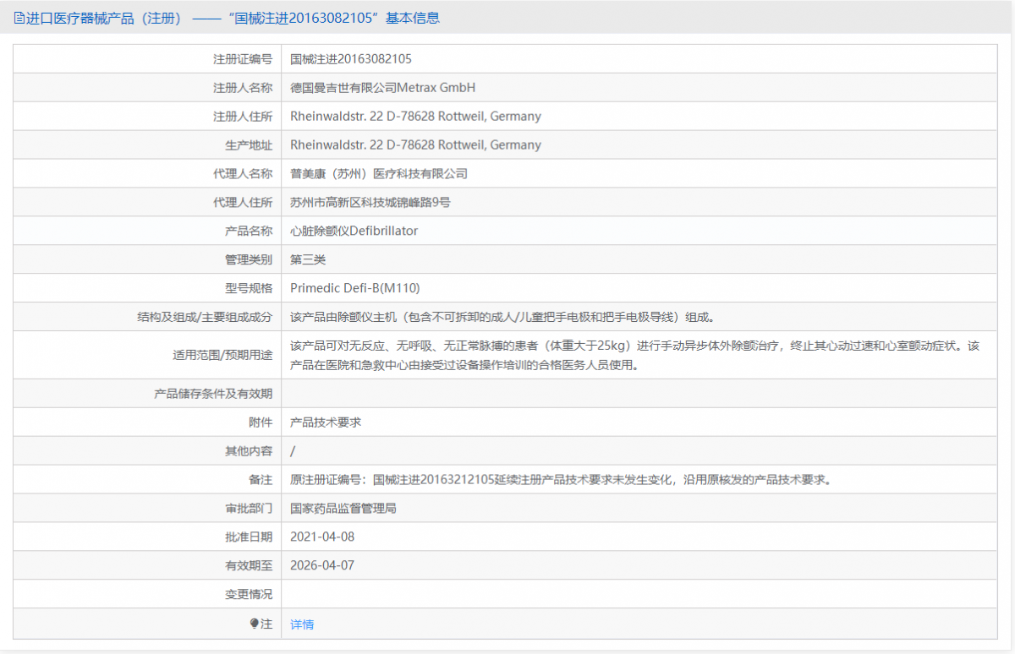Click the 生产地址 label
The height and width of the screenshot is (654, 1015).
pyautogui.click(x=249, y=145)
